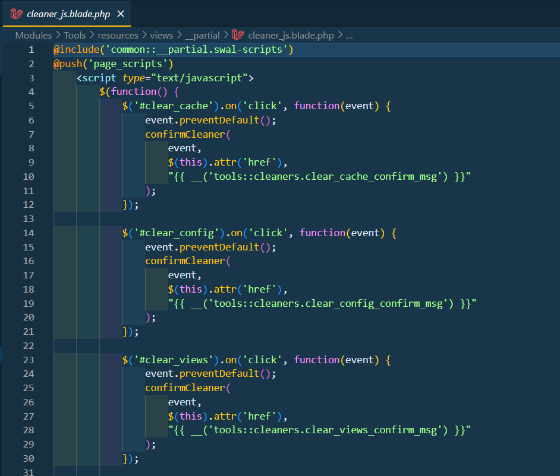Click the @push directive on line 2
This screenshot has width=560, height=476.
68,64
